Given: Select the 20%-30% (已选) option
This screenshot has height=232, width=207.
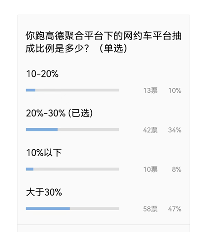Looking at the screenshot, I should [x=59, y=113].
